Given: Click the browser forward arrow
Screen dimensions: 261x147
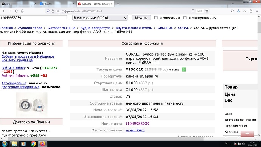Looking at the screenshot, I should pos(10,11).
